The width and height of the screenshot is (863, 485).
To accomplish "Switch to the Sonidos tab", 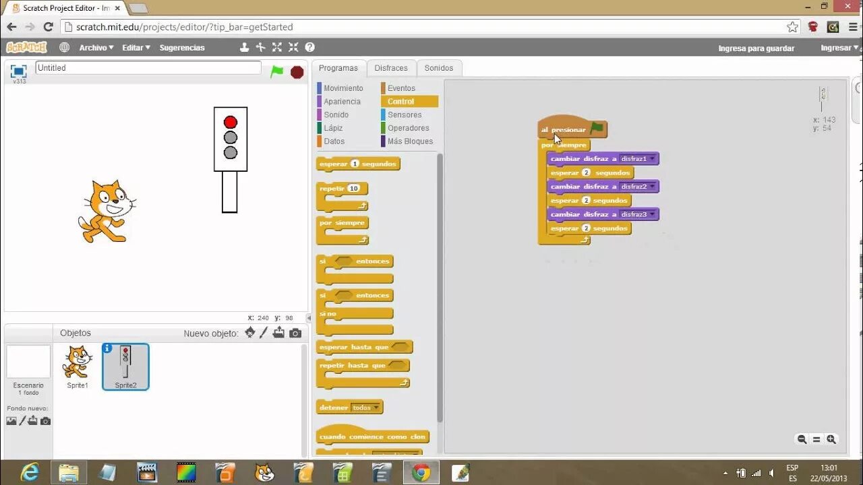I will click(x=439, y=68).
